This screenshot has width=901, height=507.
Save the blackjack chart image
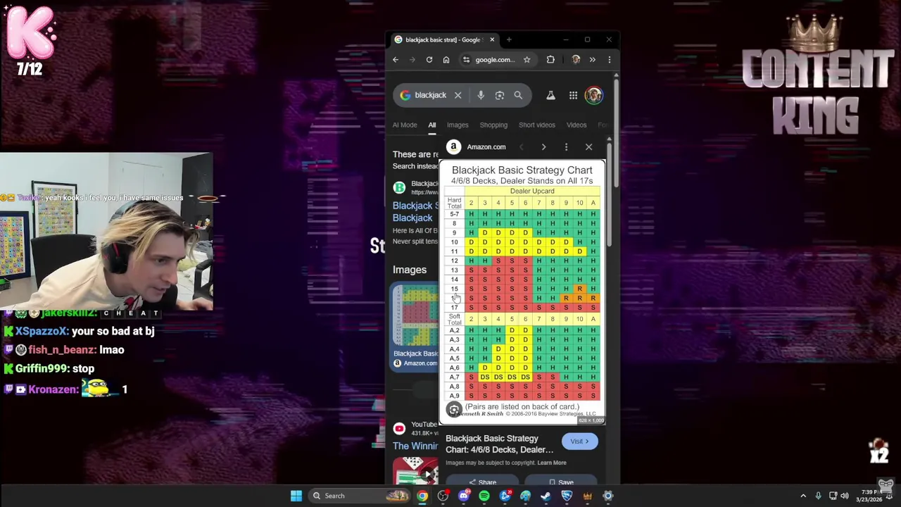tap(561, 482)
